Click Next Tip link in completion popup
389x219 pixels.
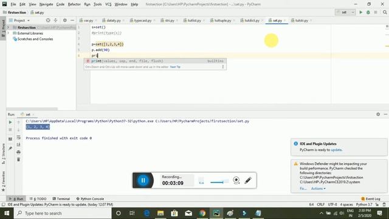click(x=175, y=67)
